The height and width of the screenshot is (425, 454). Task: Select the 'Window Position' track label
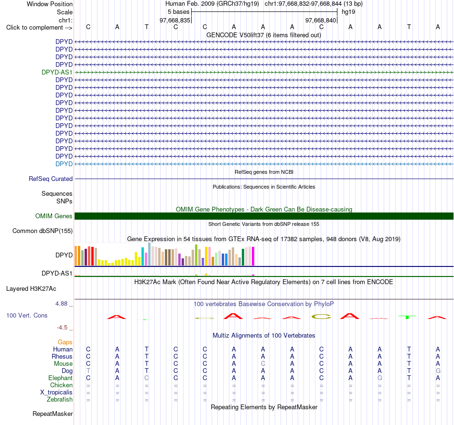pos(50,4)
